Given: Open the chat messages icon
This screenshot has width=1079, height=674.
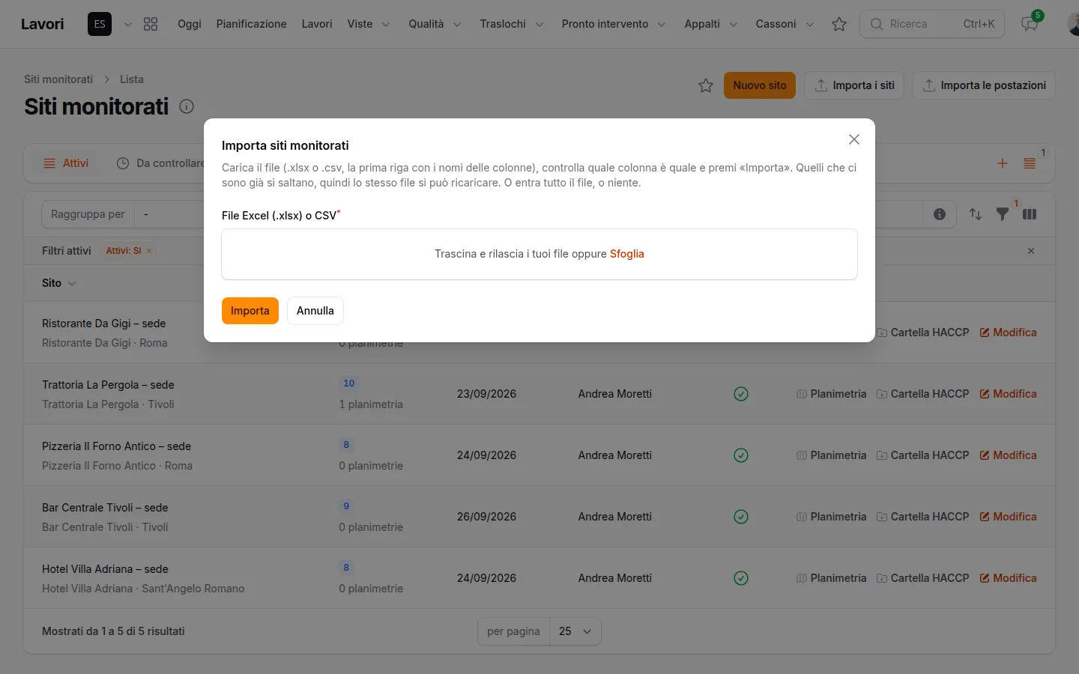Looking at the screenshot, I should pos(1030,24).
